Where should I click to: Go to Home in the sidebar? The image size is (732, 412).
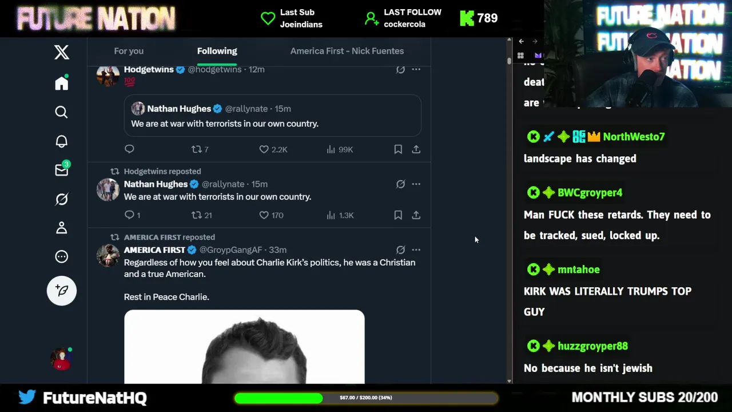tap(62, 83)
